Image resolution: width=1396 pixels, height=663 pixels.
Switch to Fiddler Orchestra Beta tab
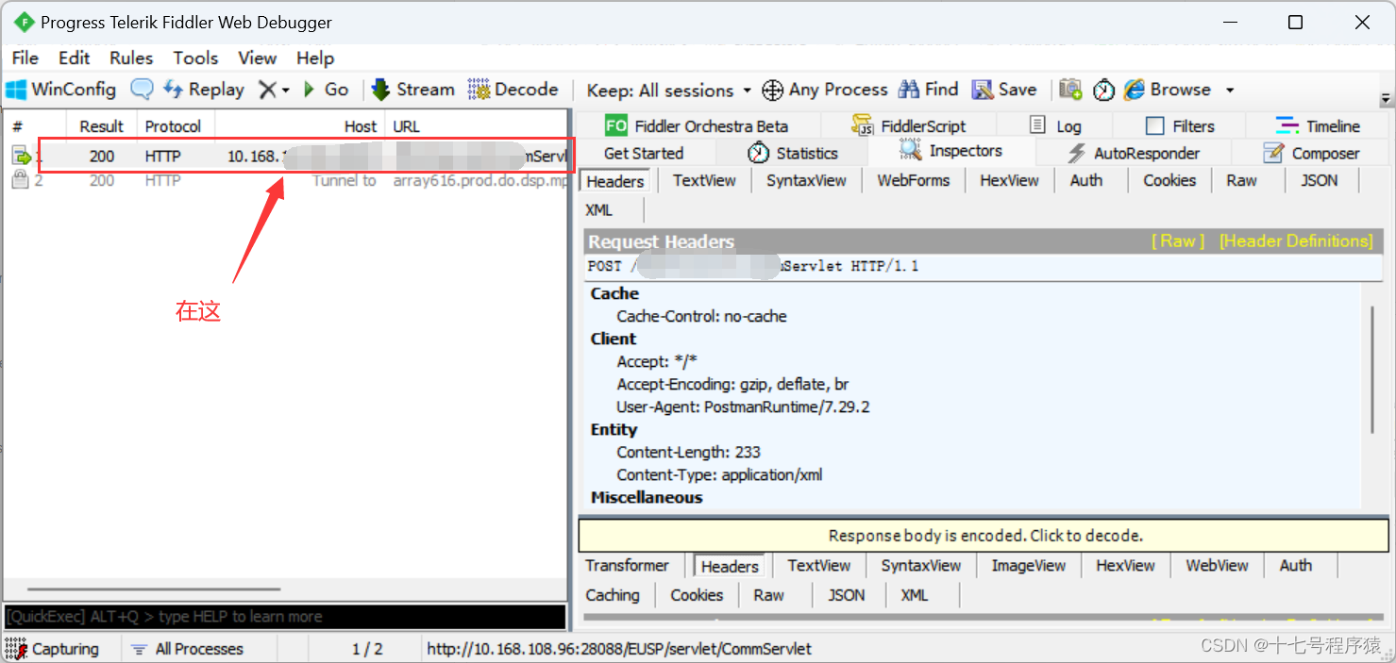click(x=698, y=125)
